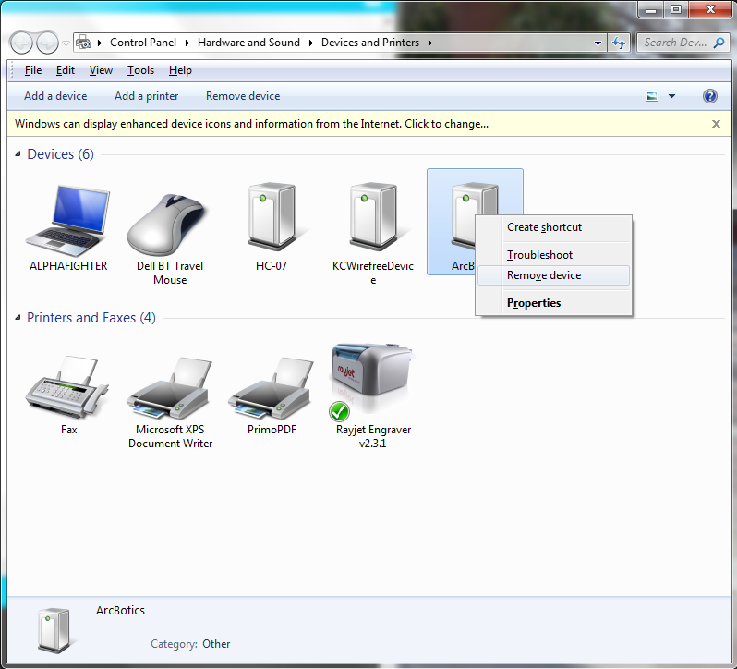Viewport: 737px width, 669px height.
Task: Click Devices and Printers breadcrumb
Action: pyautogui.click(x=370, y=43)
